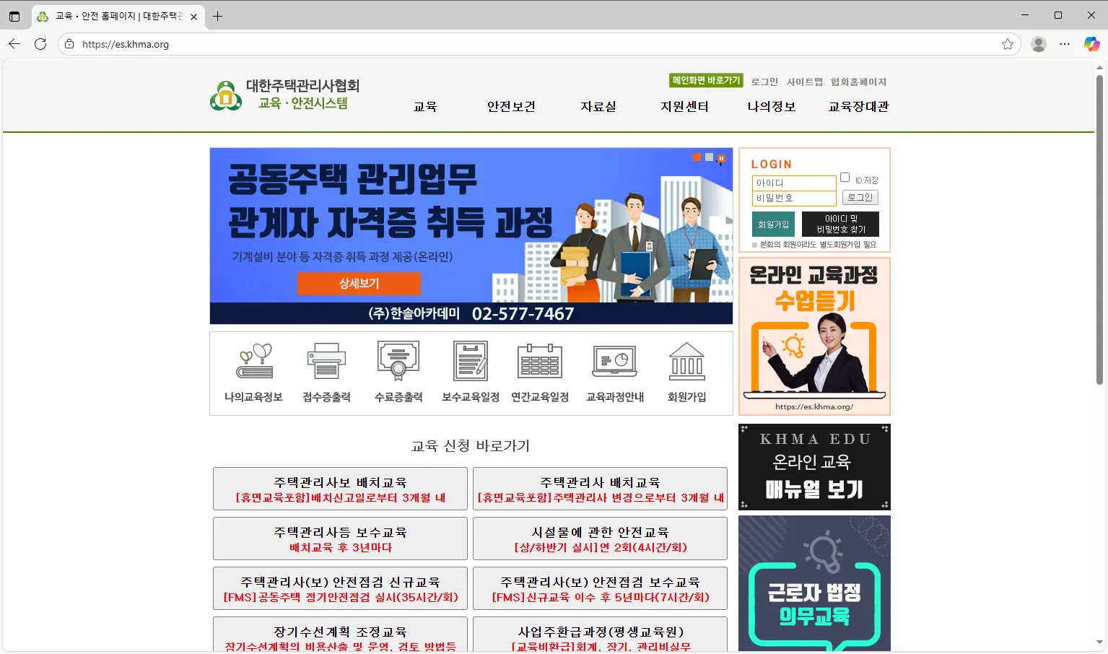Select the second carousel indicator square
Viewport: 1108px width, 654px height.
click(708, 157)
